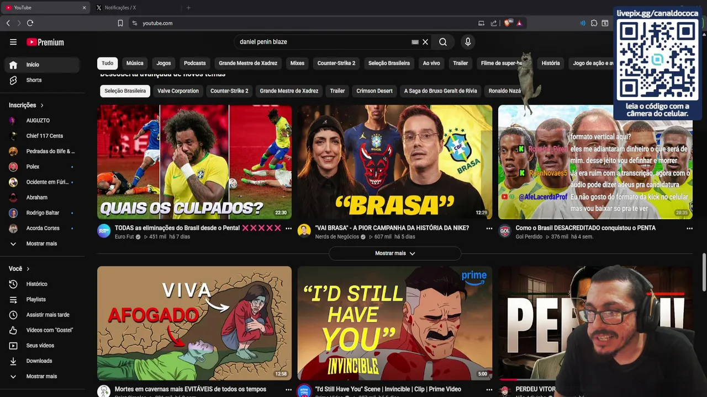Open the Abraham subscription channel
The image size is (707, 397).
(x=42, y=197)
